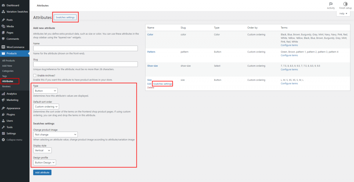
Task: Click the Plugins plug icon
Action: pos(3,114)
